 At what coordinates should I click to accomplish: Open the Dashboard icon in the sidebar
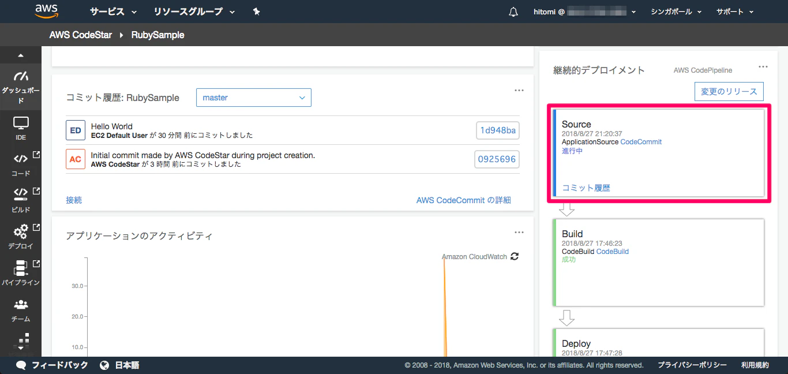(21, 77)
